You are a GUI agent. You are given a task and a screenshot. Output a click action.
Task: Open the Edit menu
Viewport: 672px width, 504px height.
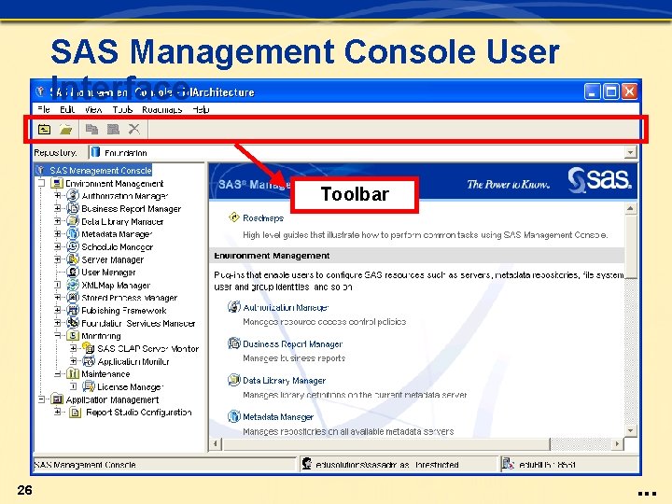67,109
